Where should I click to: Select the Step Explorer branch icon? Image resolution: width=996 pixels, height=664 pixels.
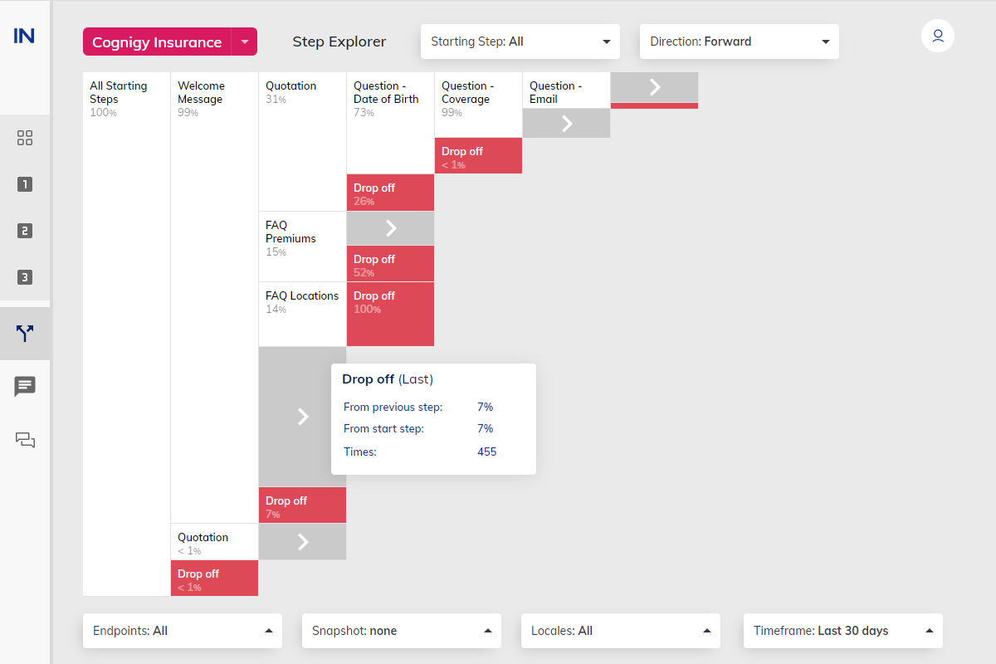coord(25,334)
